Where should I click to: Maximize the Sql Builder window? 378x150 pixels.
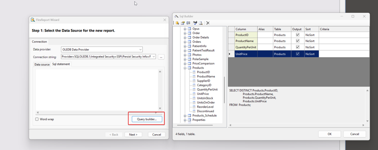pos(353,16)
